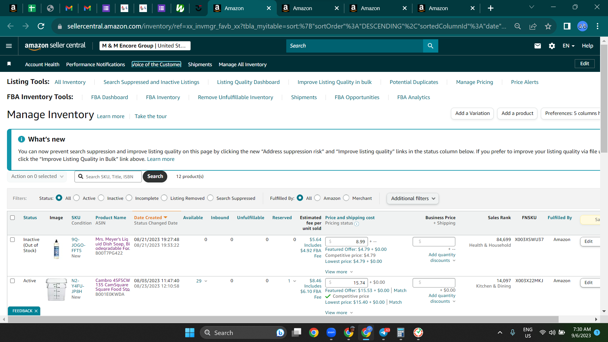The width and height of the screenshot is (608, 342).
Task: Click the Bing icon in taskbar search
Action: 280,332
